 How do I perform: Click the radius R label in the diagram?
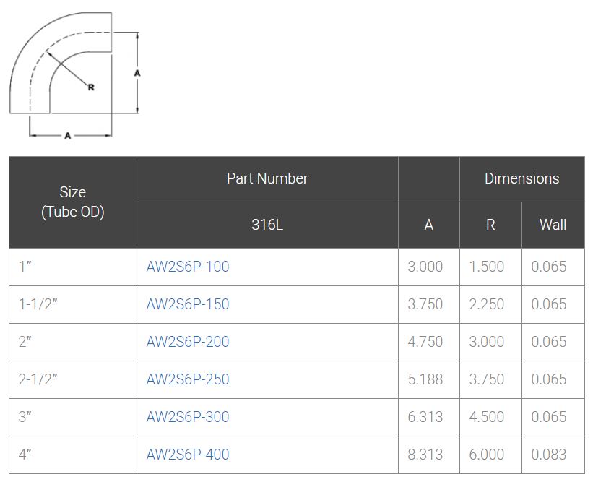point(91,87)
